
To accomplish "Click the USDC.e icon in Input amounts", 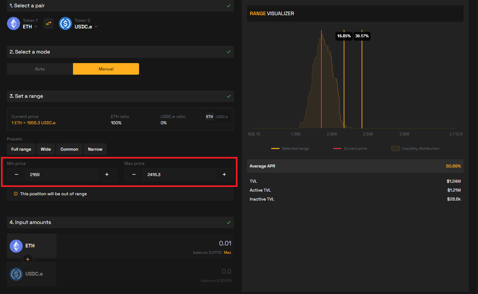I will point(16,274).
